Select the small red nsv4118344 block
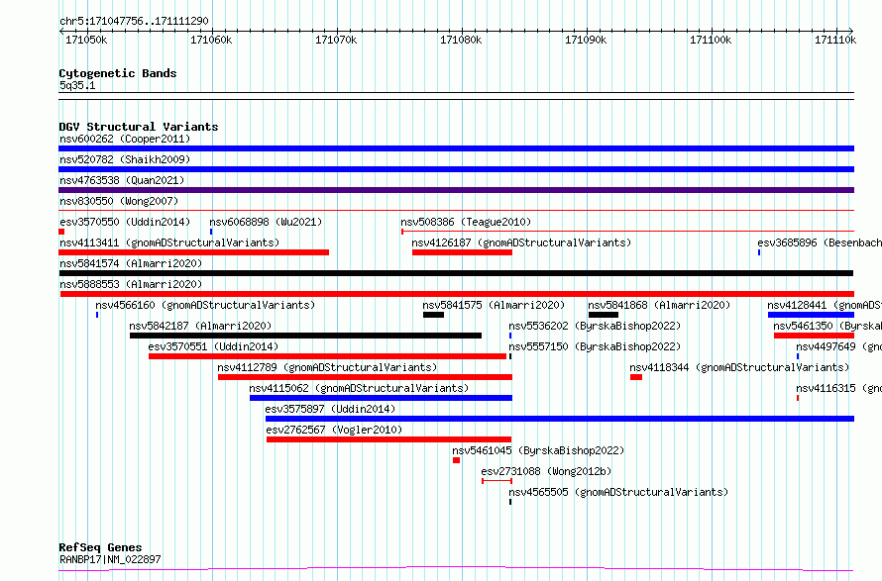This screenshot has width=882, height=581. (636, 377)
